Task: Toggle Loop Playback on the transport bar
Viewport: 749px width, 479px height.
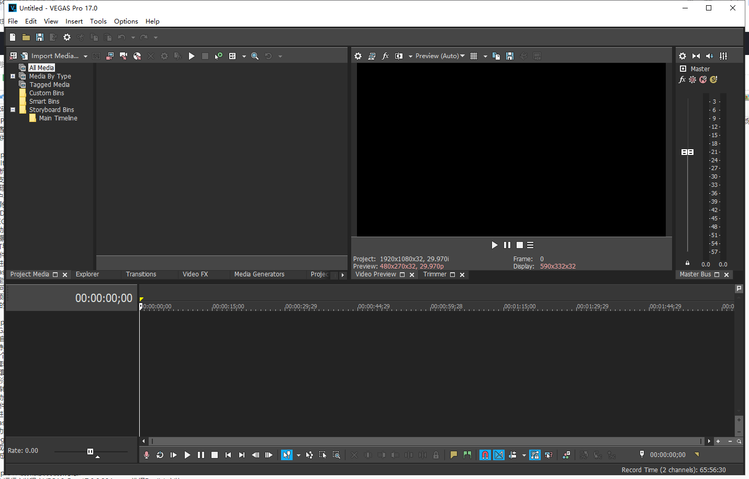Action: click(160, 455)
